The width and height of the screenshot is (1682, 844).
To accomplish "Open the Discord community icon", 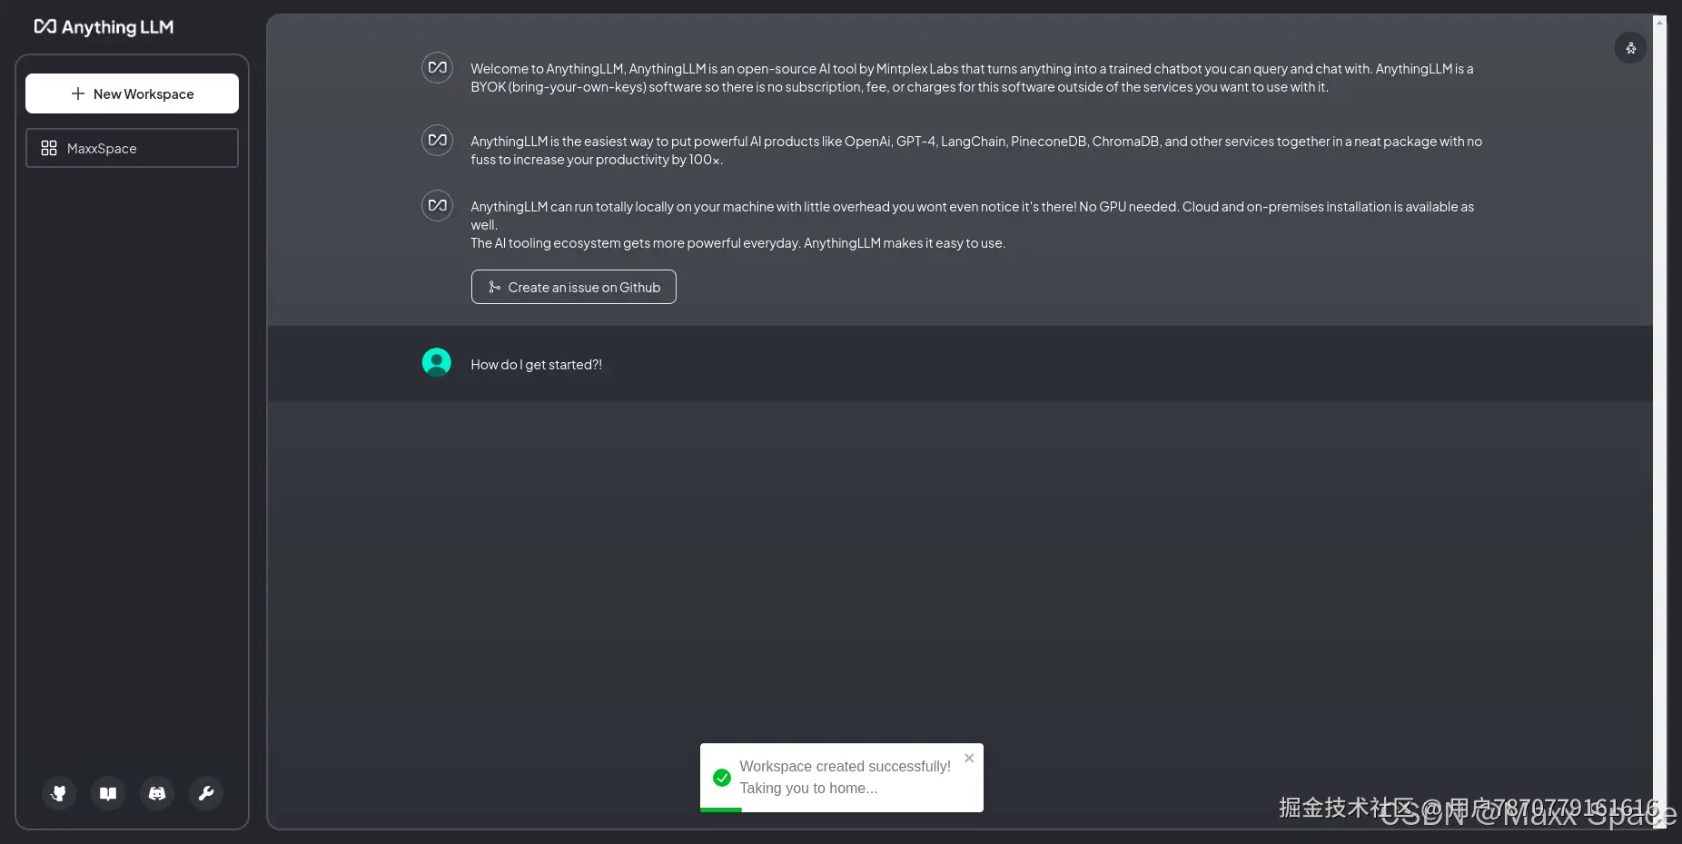I will pyautogui.click(x=157, y=793).
